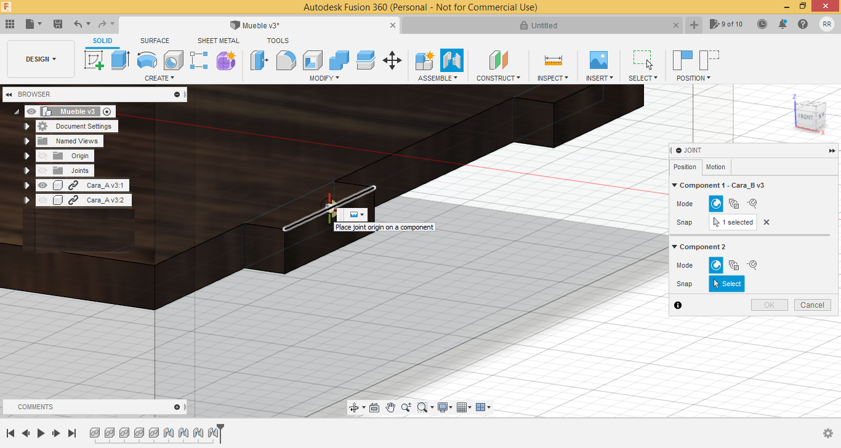841x448 pixels.
Task: Expand the Named Views node
Action: [27, 141]
